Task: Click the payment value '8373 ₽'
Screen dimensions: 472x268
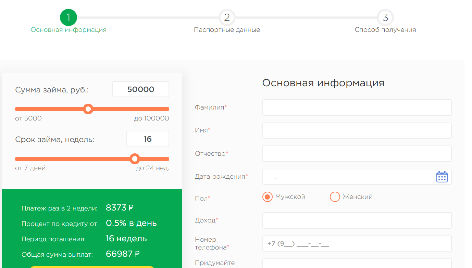Action: tap(120, 207)
